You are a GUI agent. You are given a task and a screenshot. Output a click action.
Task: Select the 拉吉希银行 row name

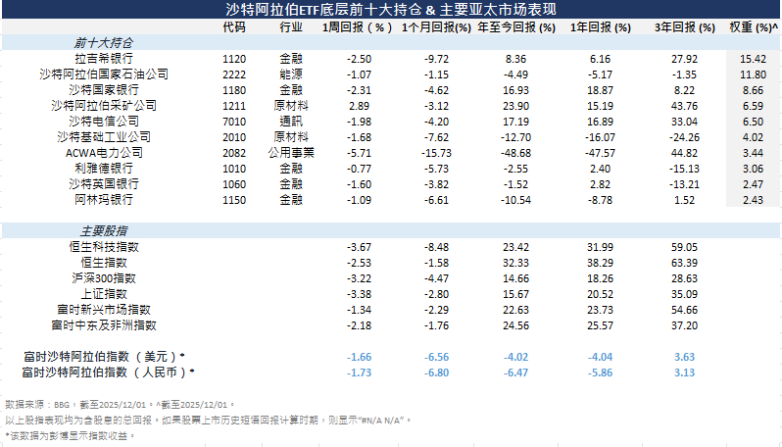pyautogui.click(x=104, y=59)
